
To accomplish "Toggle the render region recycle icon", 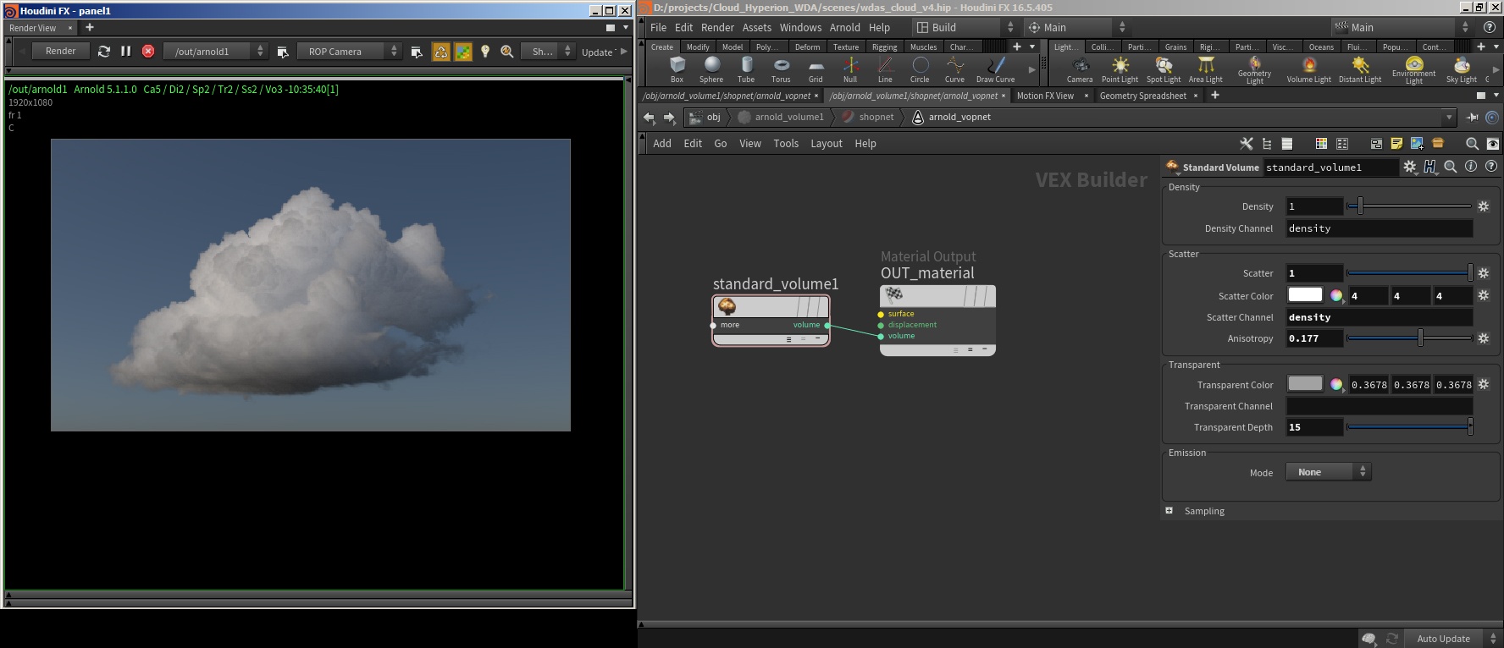I will point(441,52).
